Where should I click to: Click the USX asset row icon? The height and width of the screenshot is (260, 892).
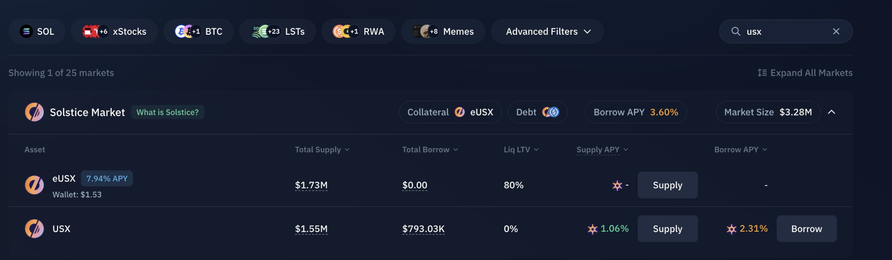click(x=34, y=229)
